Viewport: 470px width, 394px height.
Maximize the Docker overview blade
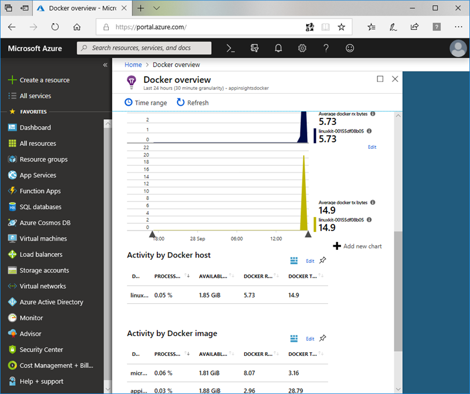pos(380,79)
